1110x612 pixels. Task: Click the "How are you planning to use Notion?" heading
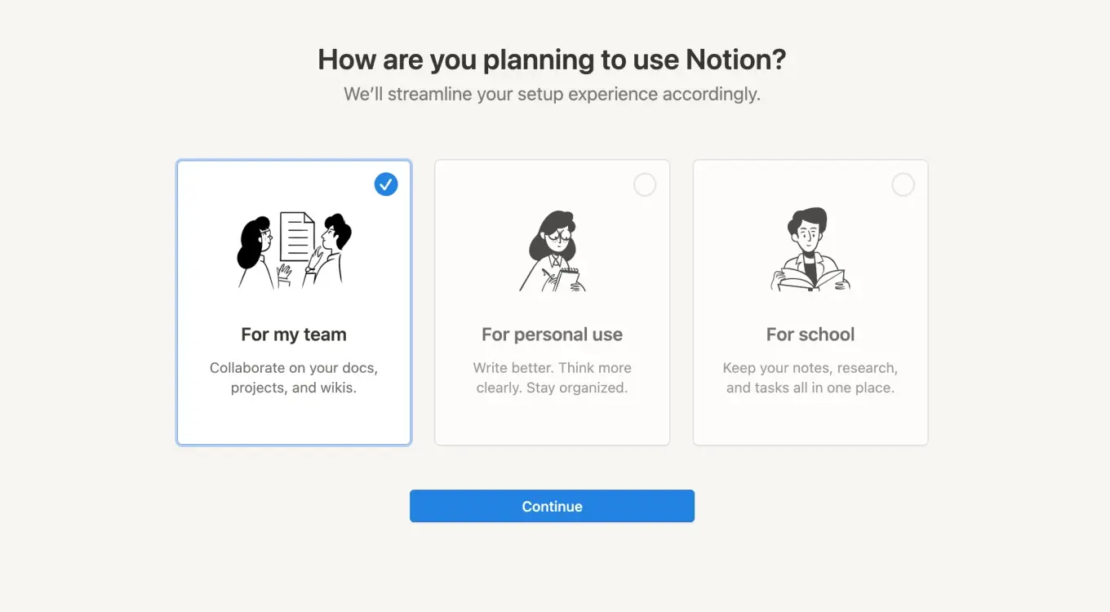552,60
